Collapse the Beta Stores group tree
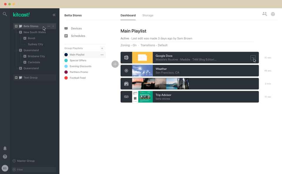The height and width of the screenshot is (174, 282). [16, 26]
